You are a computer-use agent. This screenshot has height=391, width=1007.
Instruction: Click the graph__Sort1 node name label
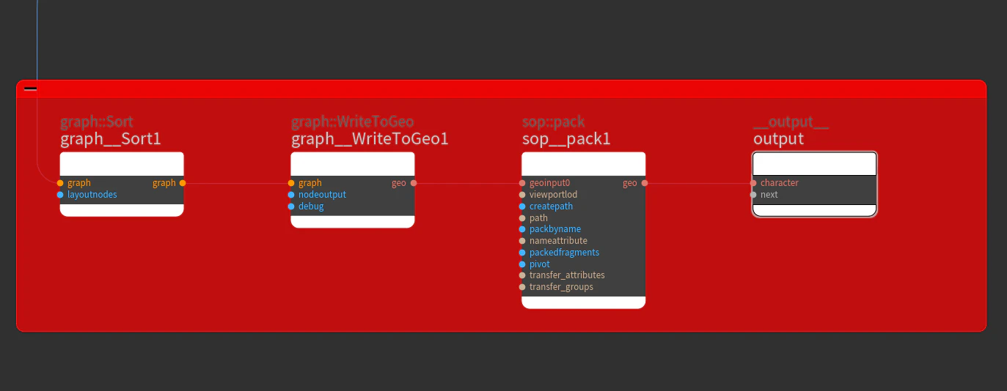coord(110,139)
